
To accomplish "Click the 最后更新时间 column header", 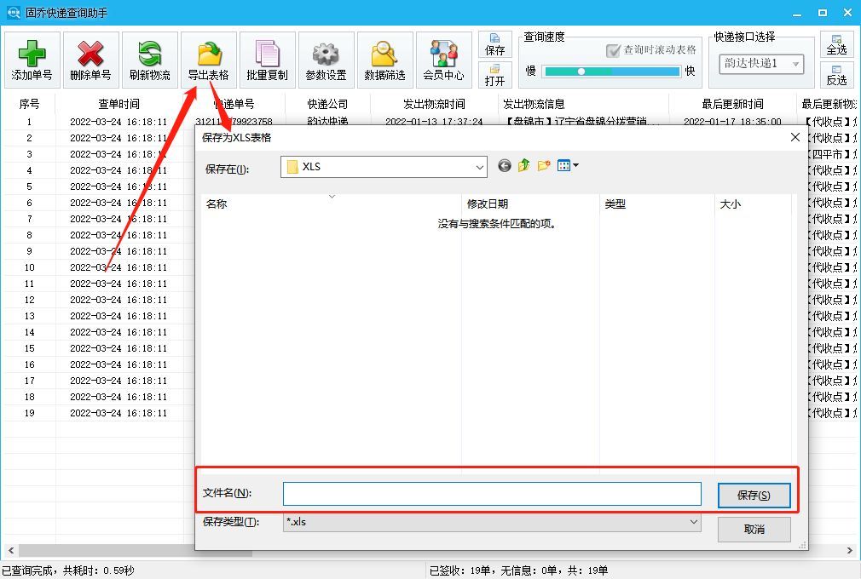I will click(x=732, y=104).
